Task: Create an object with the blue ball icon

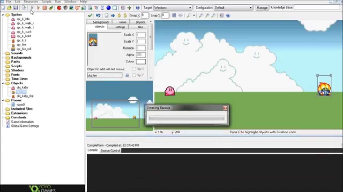Action: (x=109, y=8)
